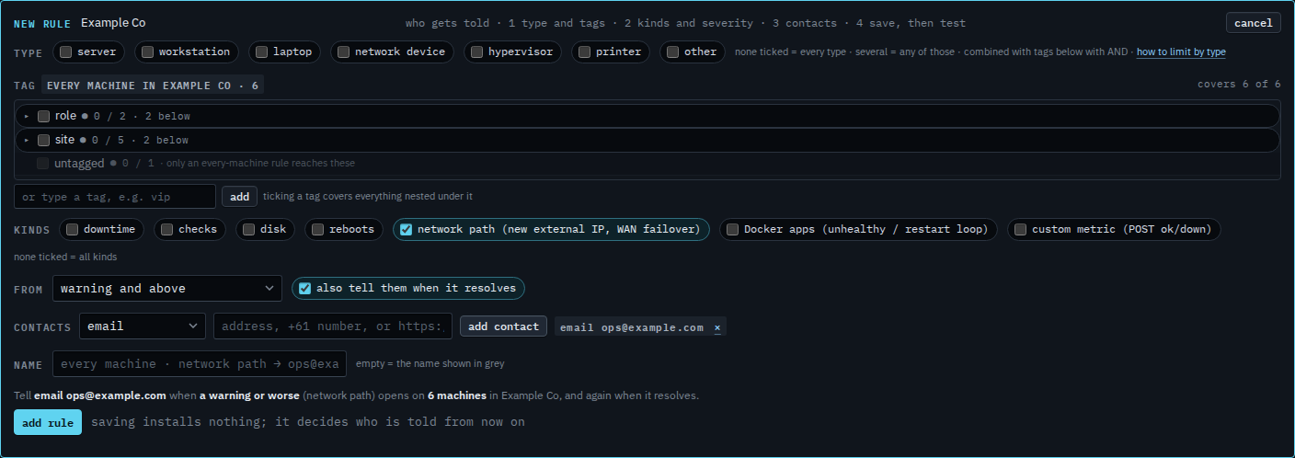Viewport: 1295px width, 458px height.
Task: Tick the server type checkbox
Action: click(x=66, y=52)
